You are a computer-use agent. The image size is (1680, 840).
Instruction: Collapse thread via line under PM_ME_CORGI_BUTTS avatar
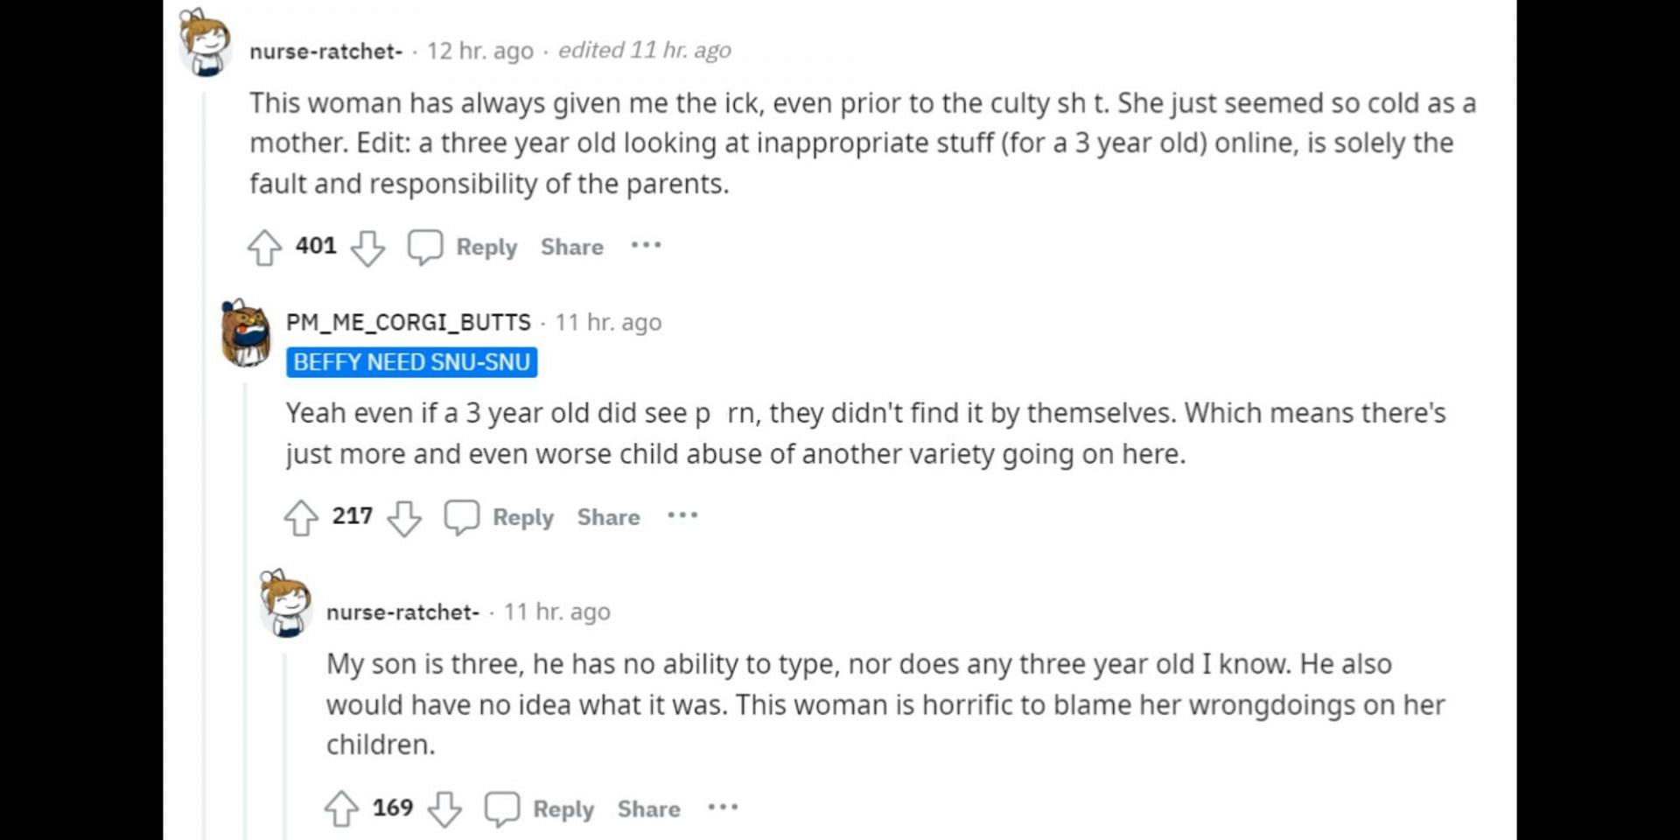coord(246,604)
